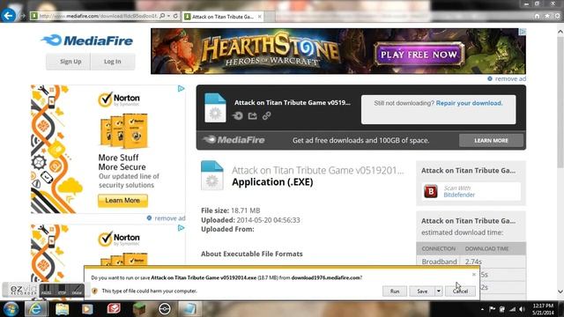564x317 pixels.
Task: Open the media player taskbar icon
Action: tap(87, 309)
